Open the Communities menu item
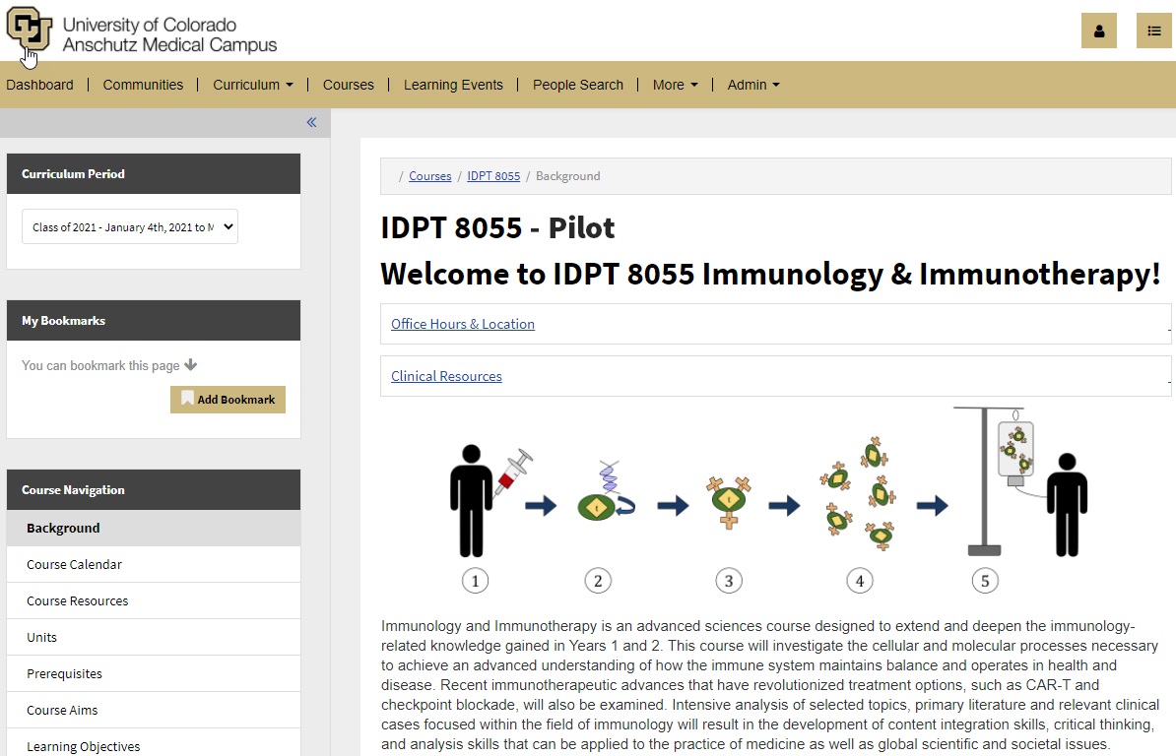The width and height of the screenshot is (1176, 756). click(143, 85)
